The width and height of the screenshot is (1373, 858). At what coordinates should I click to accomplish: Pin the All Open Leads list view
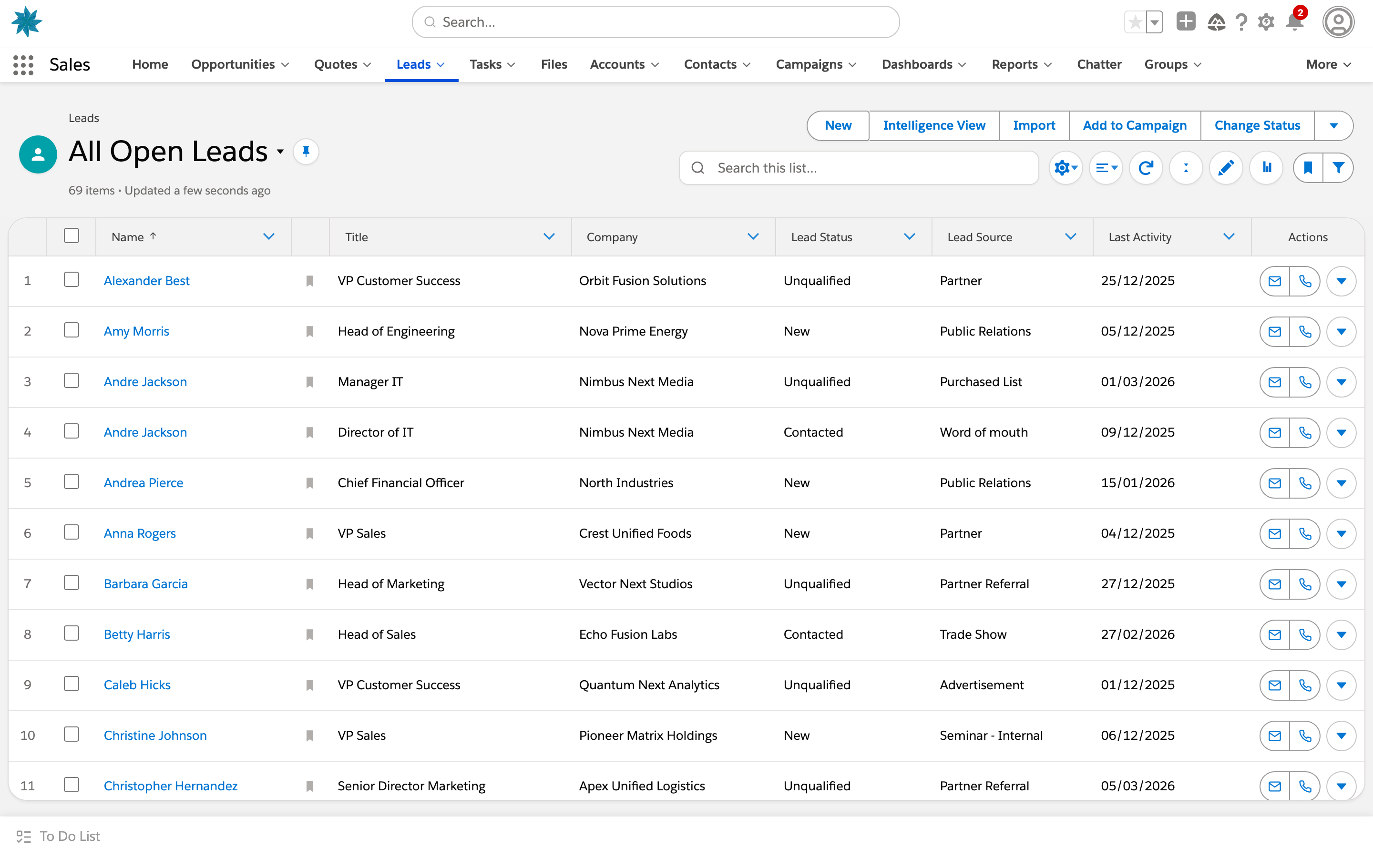[306, 152]
